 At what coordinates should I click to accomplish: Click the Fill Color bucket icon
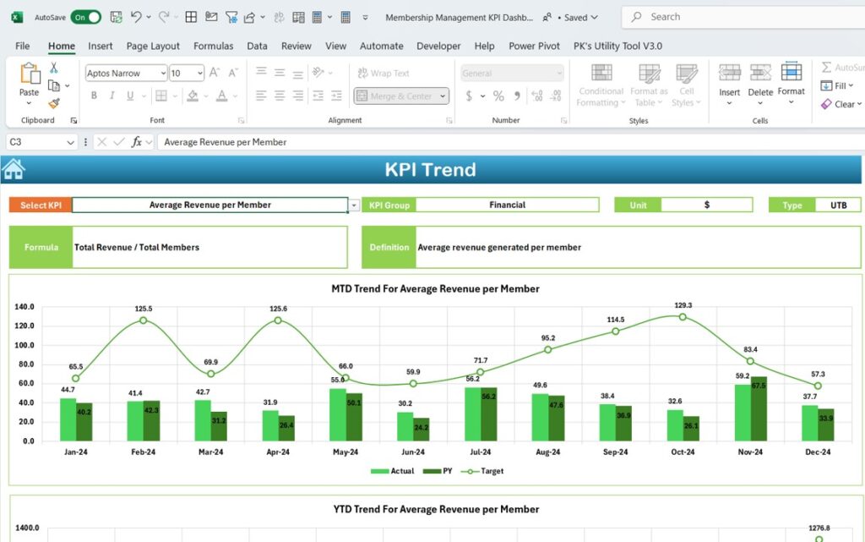point(192,96)
